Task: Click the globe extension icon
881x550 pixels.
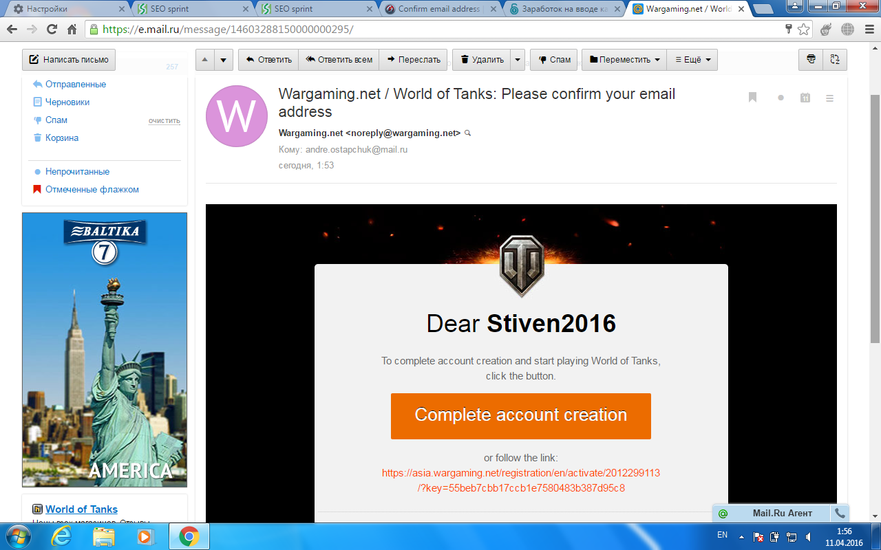Action: (848, 30)
